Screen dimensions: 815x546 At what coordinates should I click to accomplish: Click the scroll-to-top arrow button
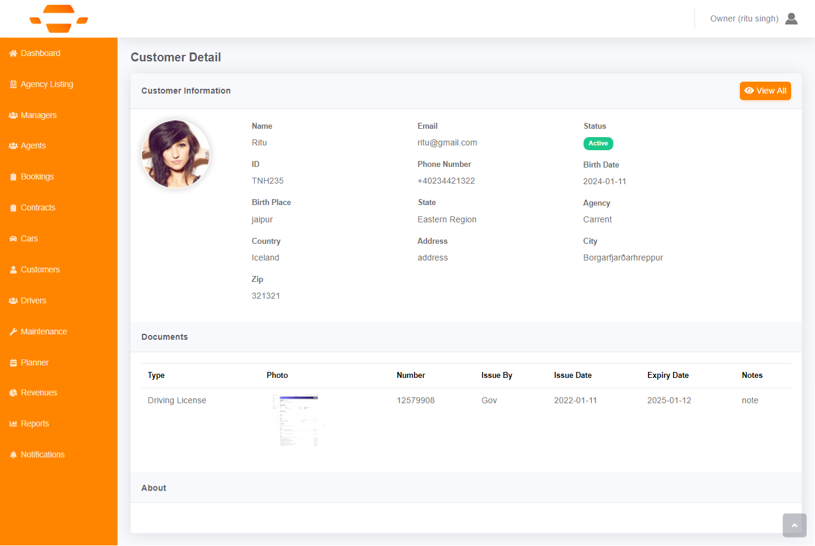click(794, 525)
